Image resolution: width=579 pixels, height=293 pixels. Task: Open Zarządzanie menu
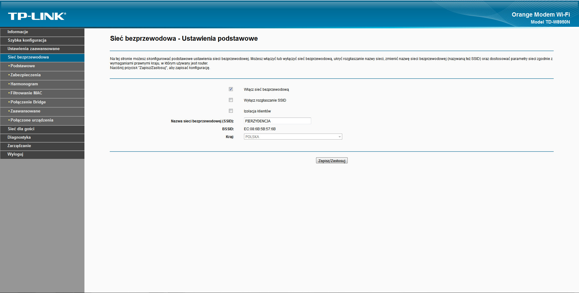(42, 146)
